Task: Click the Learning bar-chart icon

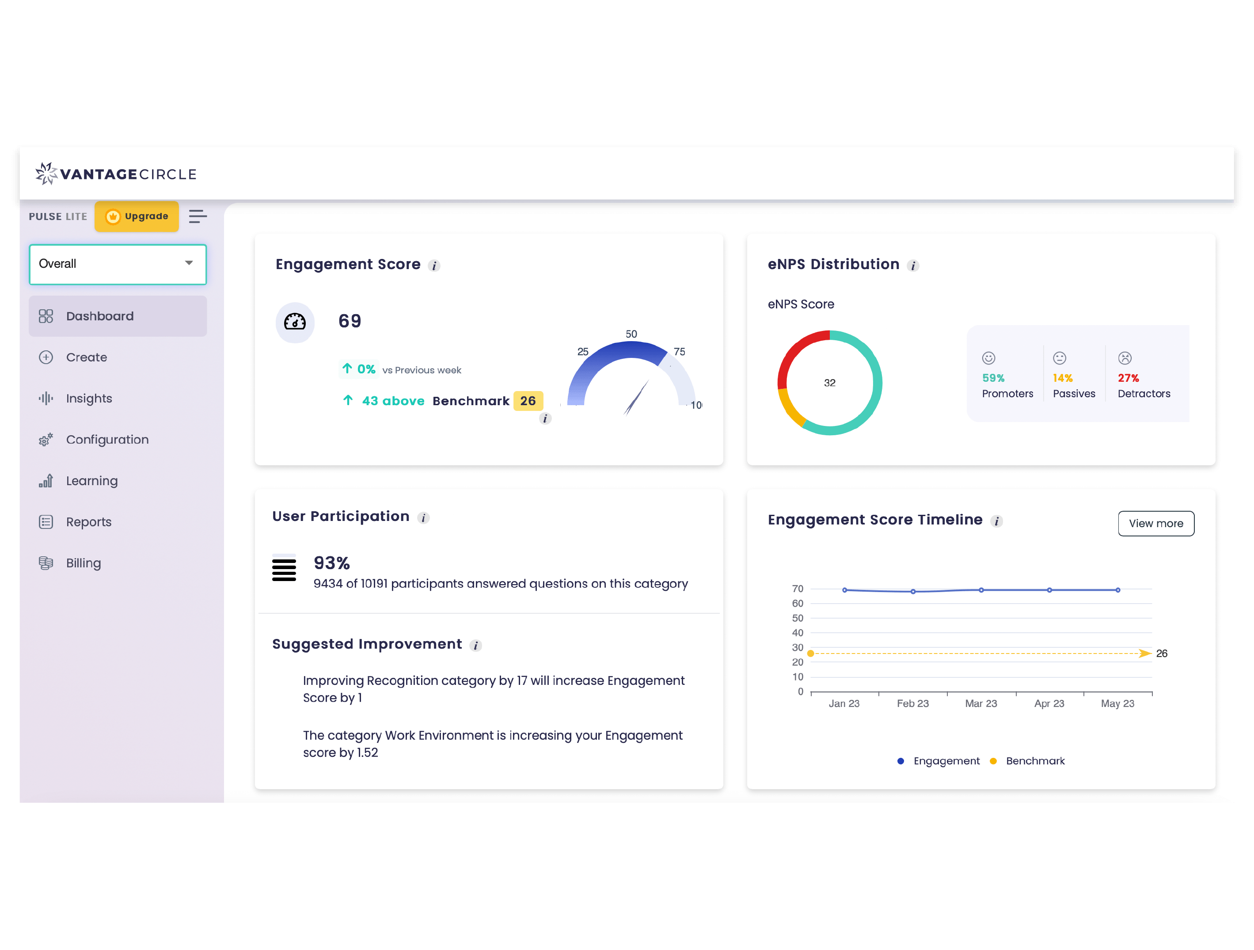Action: tap(46, 481)
